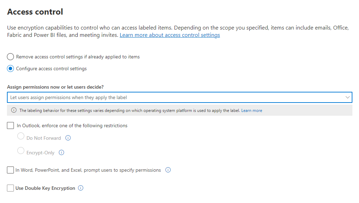This screenshot has width=359, height=203.
Task: Choose Configure access control settings radio button
Action: (10, 68)
